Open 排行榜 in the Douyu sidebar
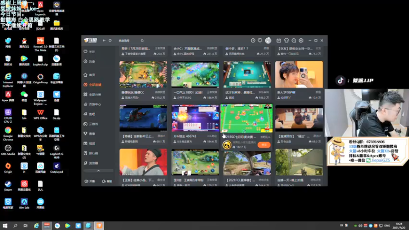The image size is (409, 230). pyautogui.click(x=91, y=153)
